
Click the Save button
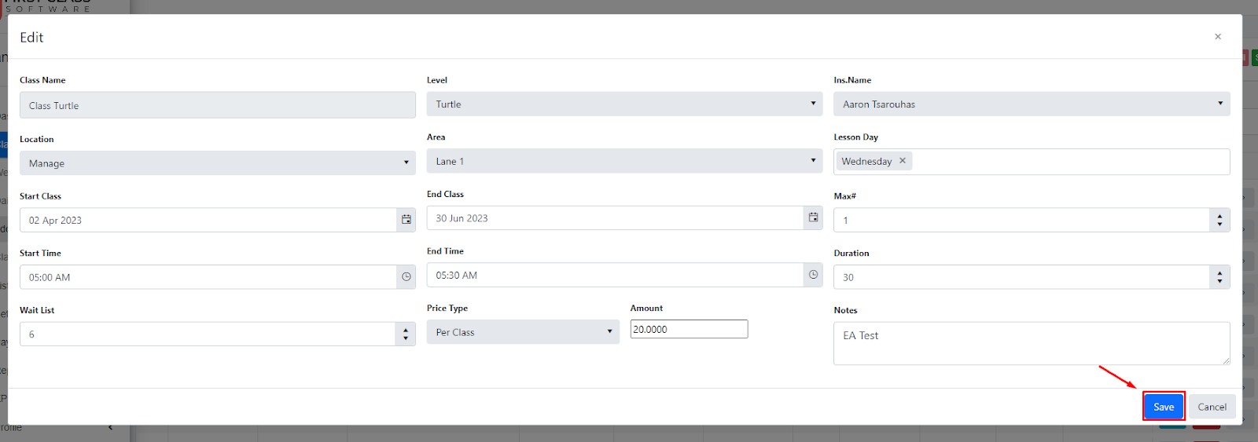pyautogui.click(x=1164, y=407)
